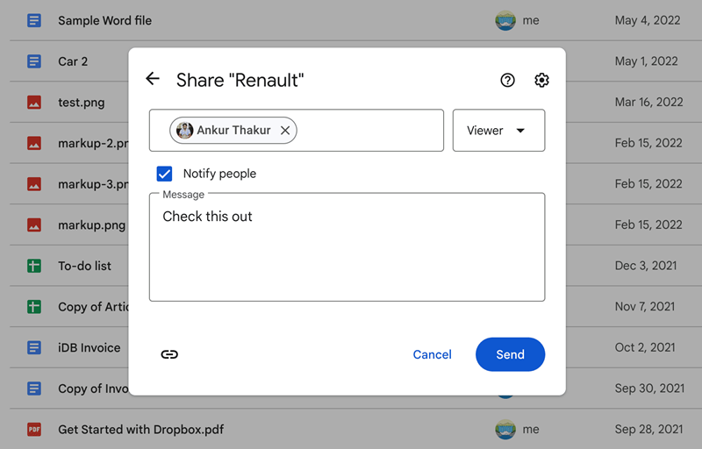
Task: Uncheck the Notify people checkbox
Action: pos(164,174)
